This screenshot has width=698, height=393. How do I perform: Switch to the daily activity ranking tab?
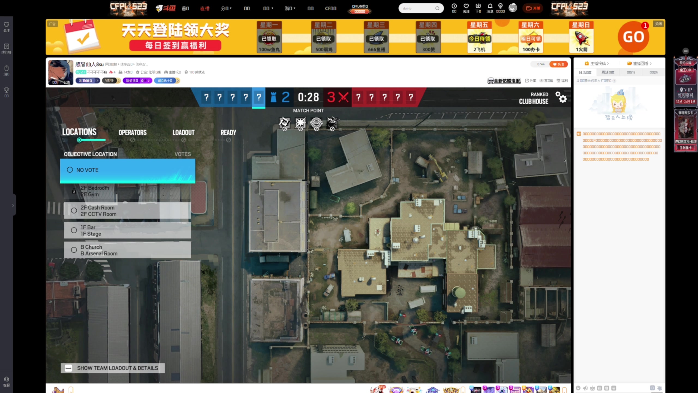585,72
